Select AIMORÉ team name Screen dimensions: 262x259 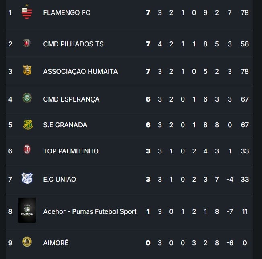pyautogui.click(x=56, y=243)
